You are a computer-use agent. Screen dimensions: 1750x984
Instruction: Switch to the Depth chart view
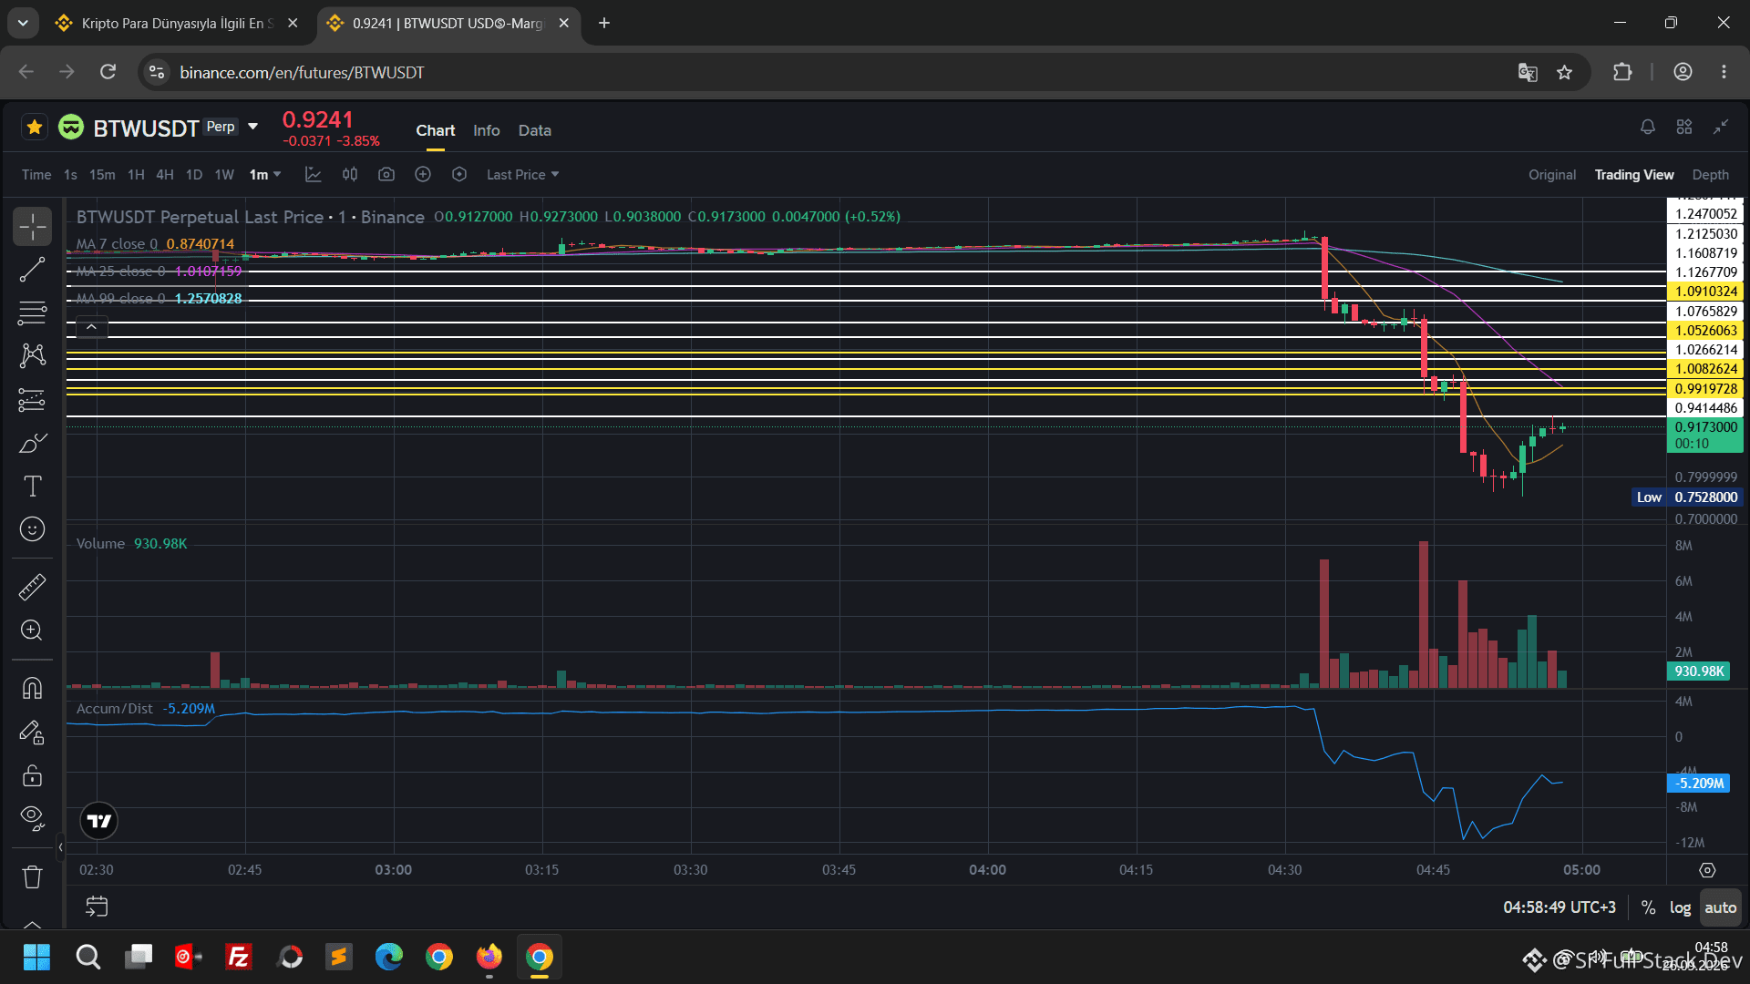coord(1710,174)
